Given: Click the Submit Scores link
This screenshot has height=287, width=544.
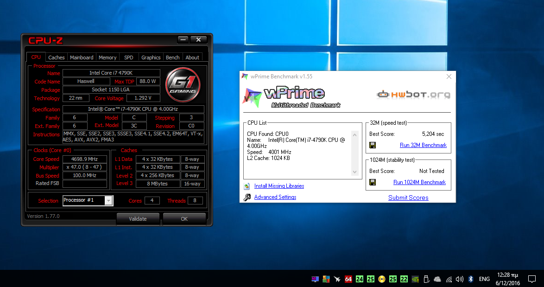Looking at the screenshot, I should [x=408, y=198].
